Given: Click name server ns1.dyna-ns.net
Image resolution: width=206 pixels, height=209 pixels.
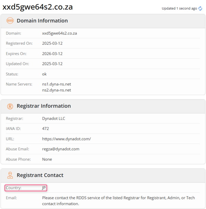Looking at the screenshot, I should tap(56, 84).
